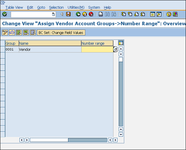This screenshot has height=150, width=186.
Task: Click the red Cancel X icon
Action: (x=91, y=14)
